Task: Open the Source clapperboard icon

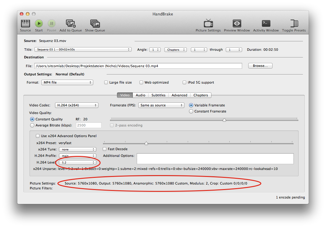Action: point(25,23)
